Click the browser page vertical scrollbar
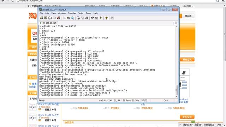The height and width of the screenshot is (127, 226). (x=225, y=34)
